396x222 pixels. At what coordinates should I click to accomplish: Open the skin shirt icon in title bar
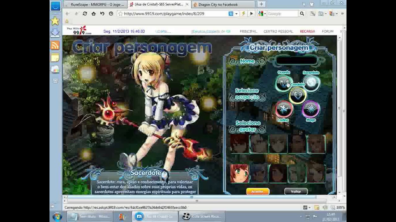point(312,4)
